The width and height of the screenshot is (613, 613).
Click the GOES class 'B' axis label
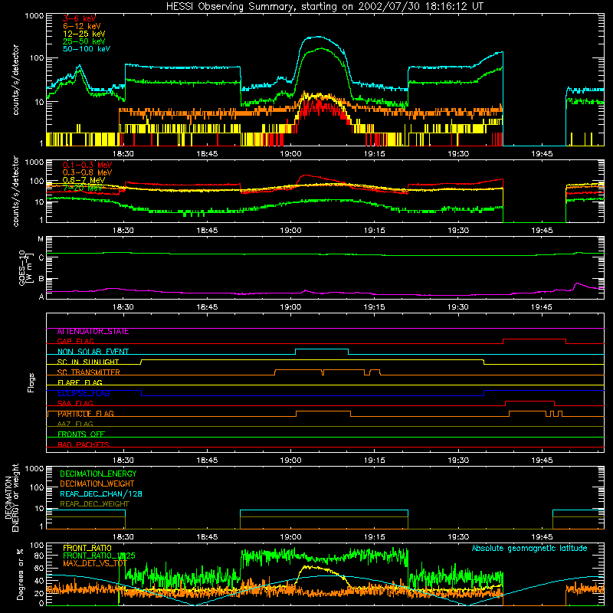[41, 279]
